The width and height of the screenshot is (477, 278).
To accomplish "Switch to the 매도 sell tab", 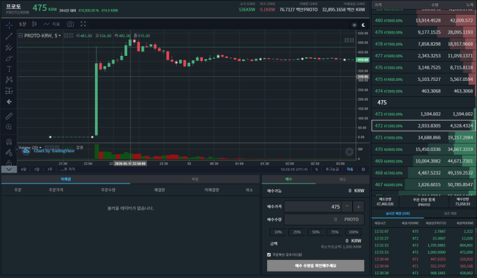I will click(343, 180).
